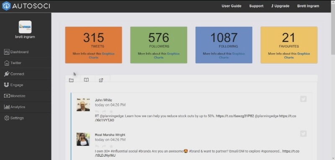Click Twitter bird icon on Marsha Wright's tweet
Image resolution: width=335 pixels, height=160 pixels.
(x=303, y=134)
